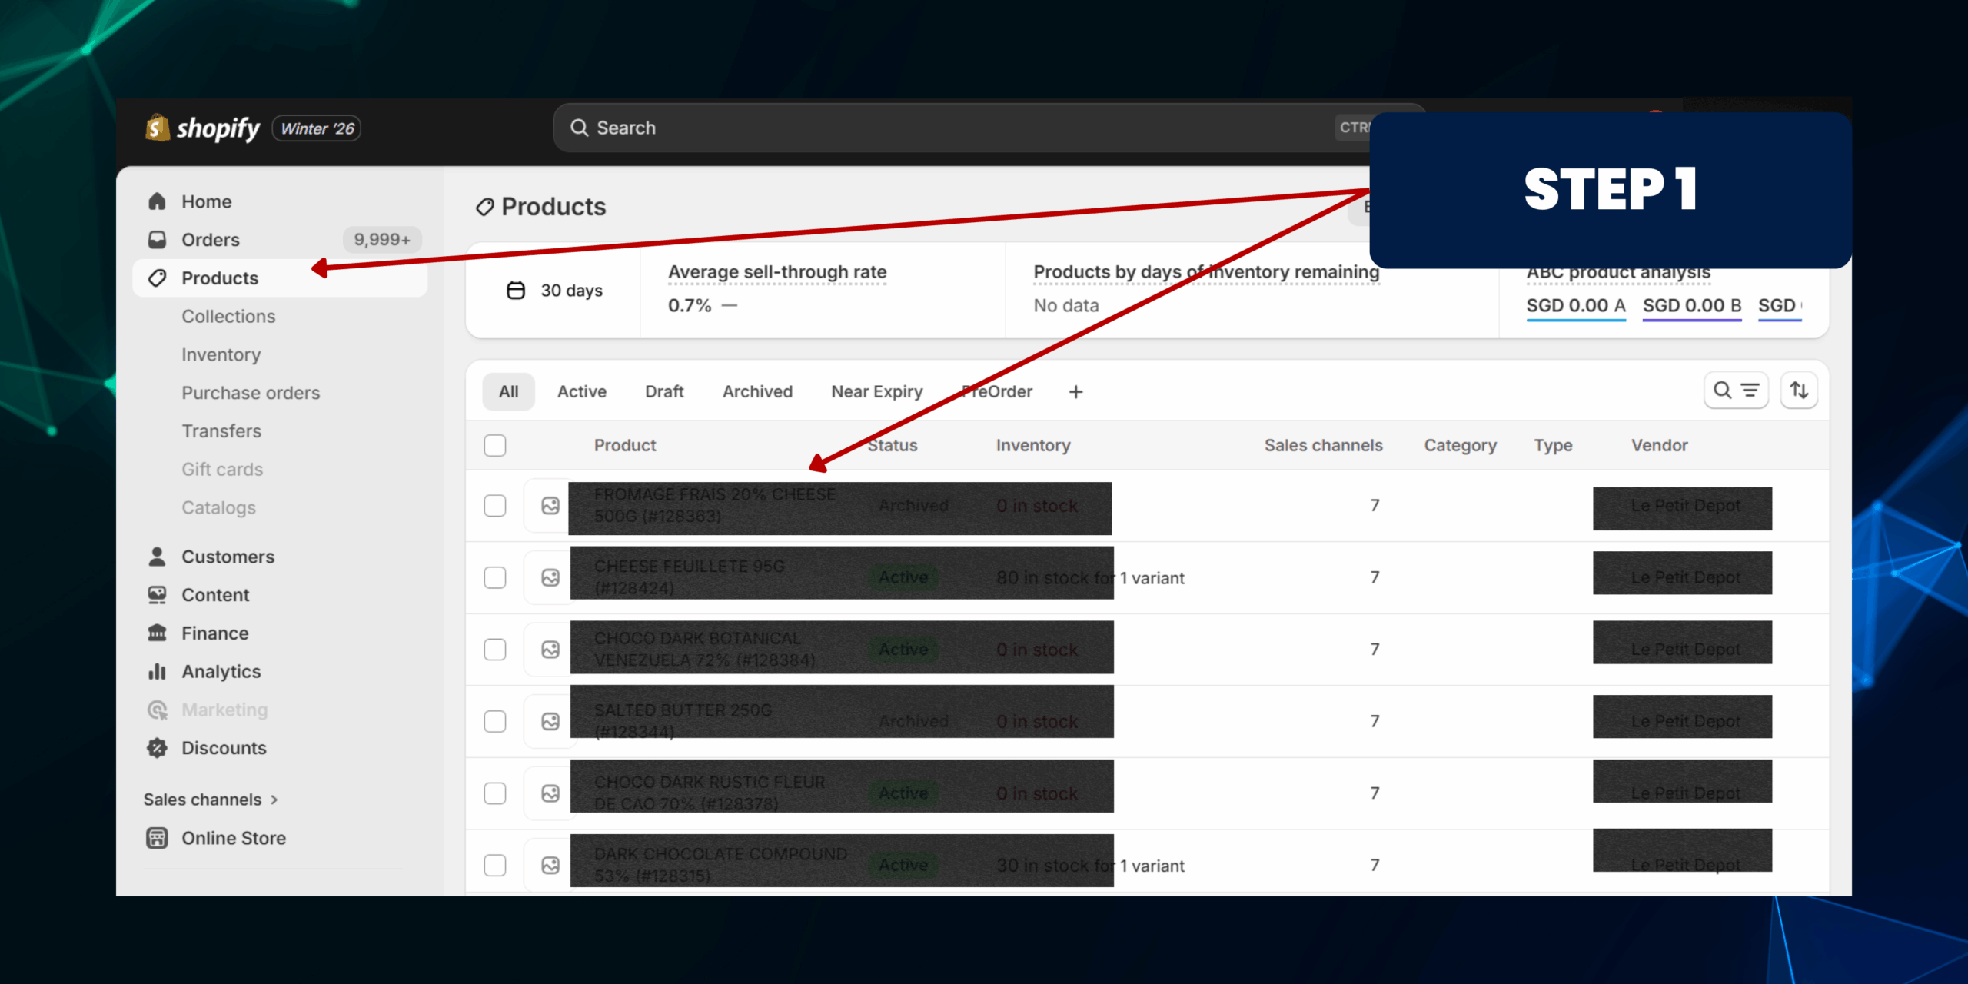Switch to the Near Expiry tab

click(x=876, y=392)
